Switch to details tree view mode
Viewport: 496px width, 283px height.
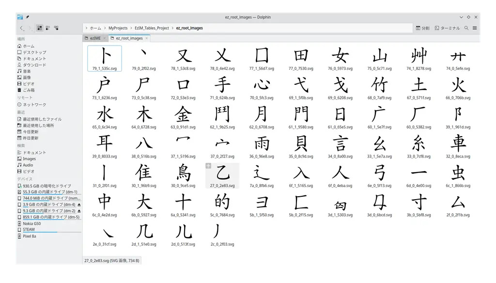[56, 28]
